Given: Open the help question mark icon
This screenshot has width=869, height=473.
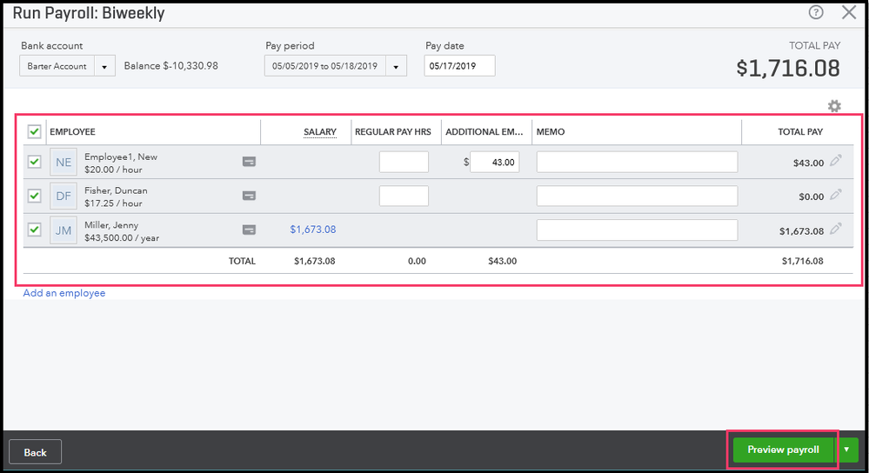Looking at the screenshot, I should (816, 12).
